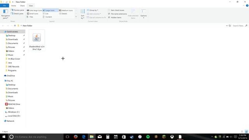Open pinned Downloads under Quick access

13,39
